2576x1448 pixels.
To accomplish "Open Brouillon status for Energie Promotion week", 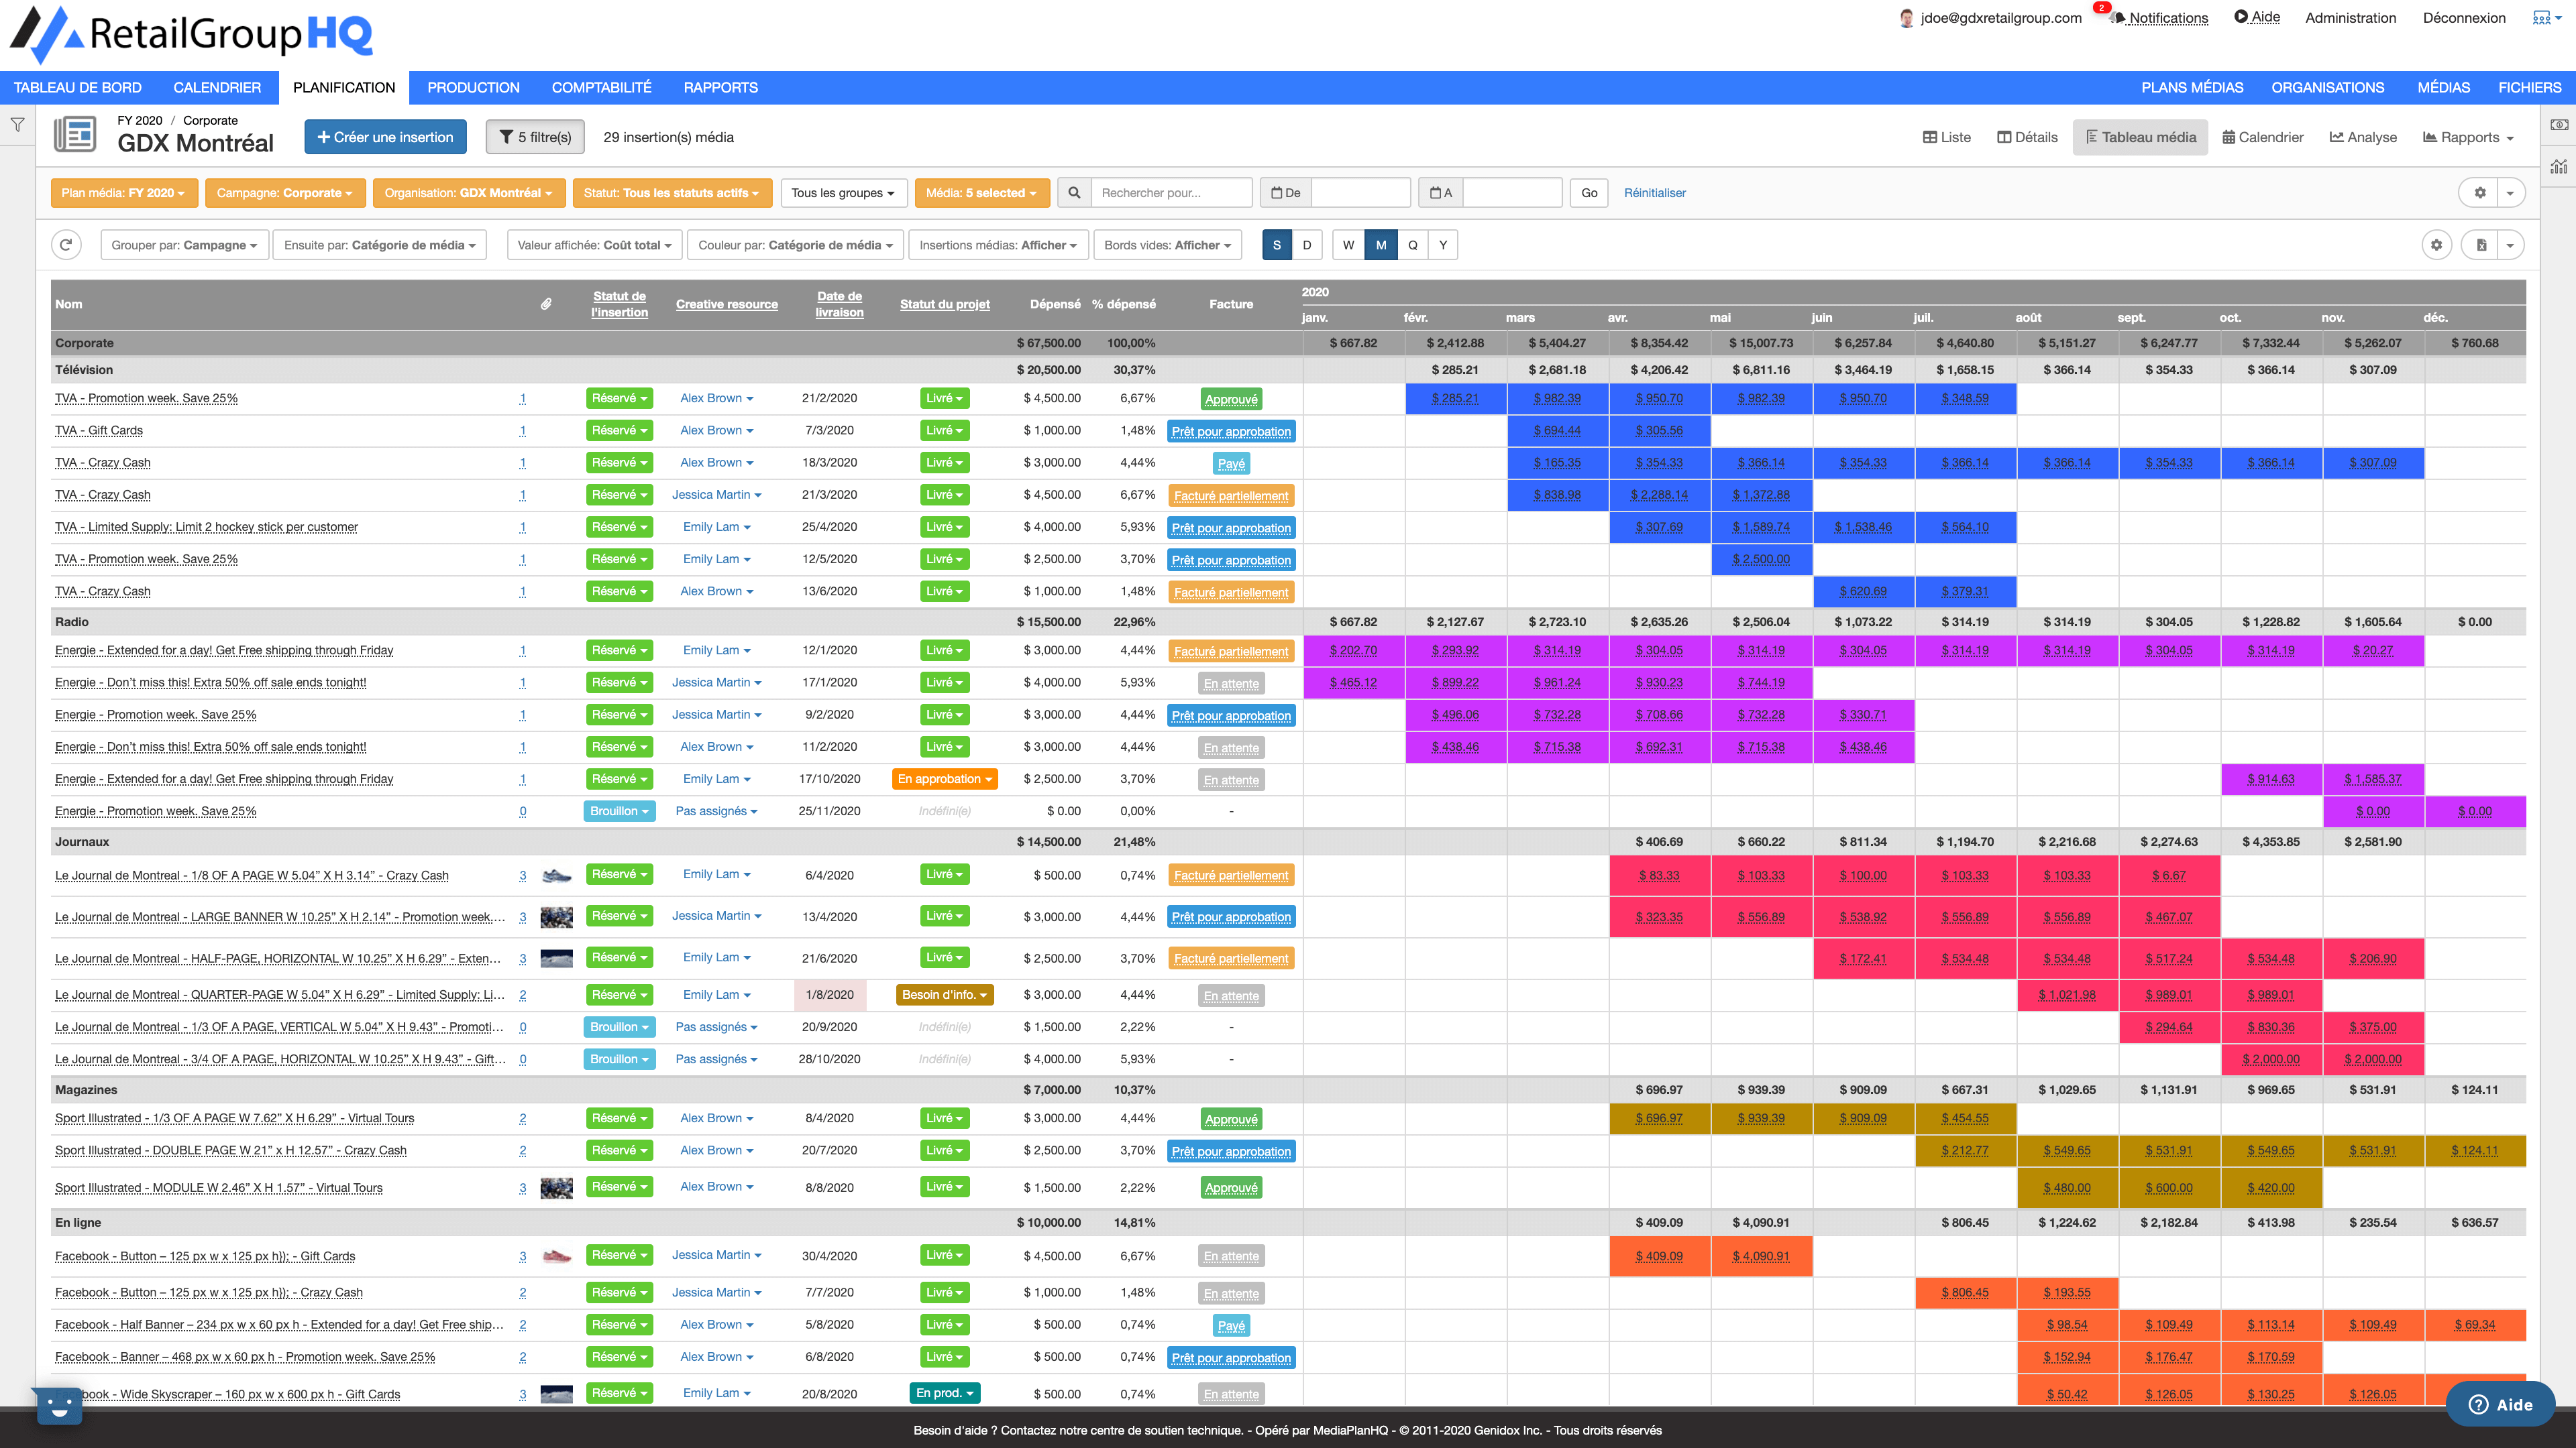I will (619, 811).
